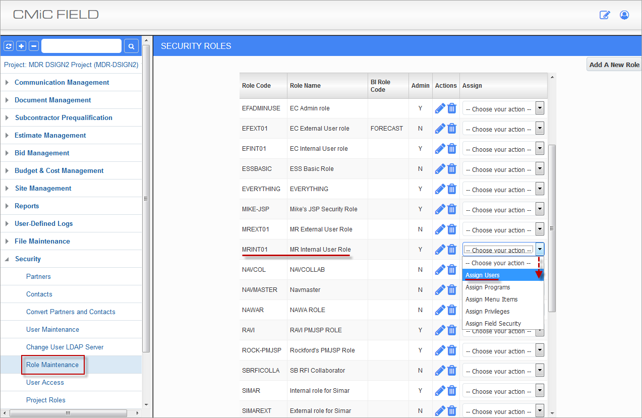Screen dimensions: 642x418
Task: Edit the MIKE-JSP role
Action: tap(440, 209)
